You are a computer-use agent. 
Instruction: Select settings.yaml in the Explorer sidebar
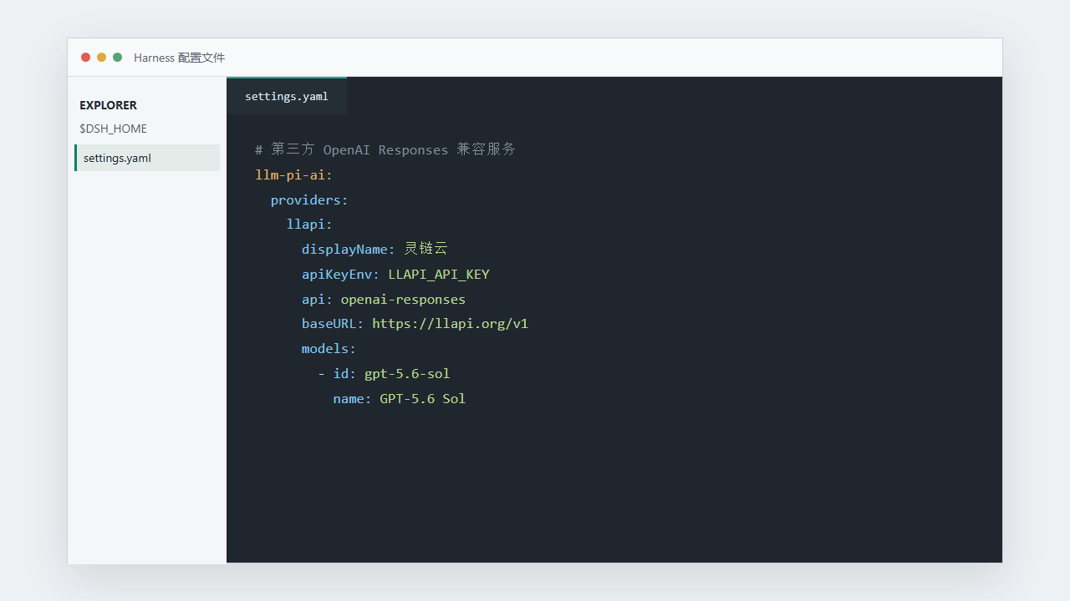click(147, 158)
